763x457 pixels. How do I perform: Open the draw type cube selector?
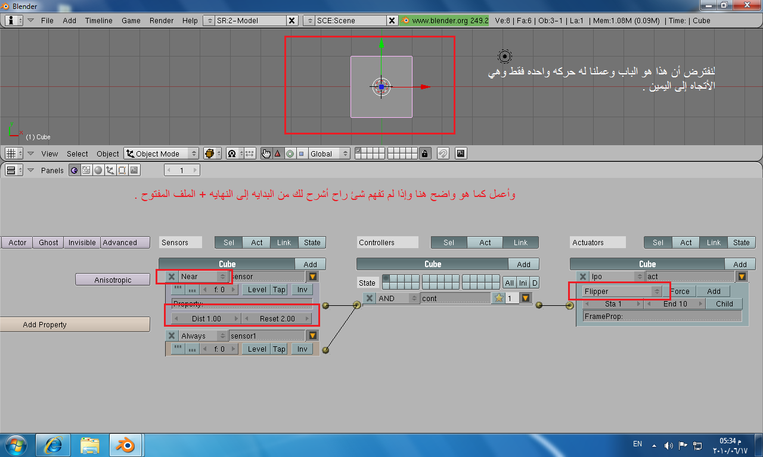[x=212, y=154]
